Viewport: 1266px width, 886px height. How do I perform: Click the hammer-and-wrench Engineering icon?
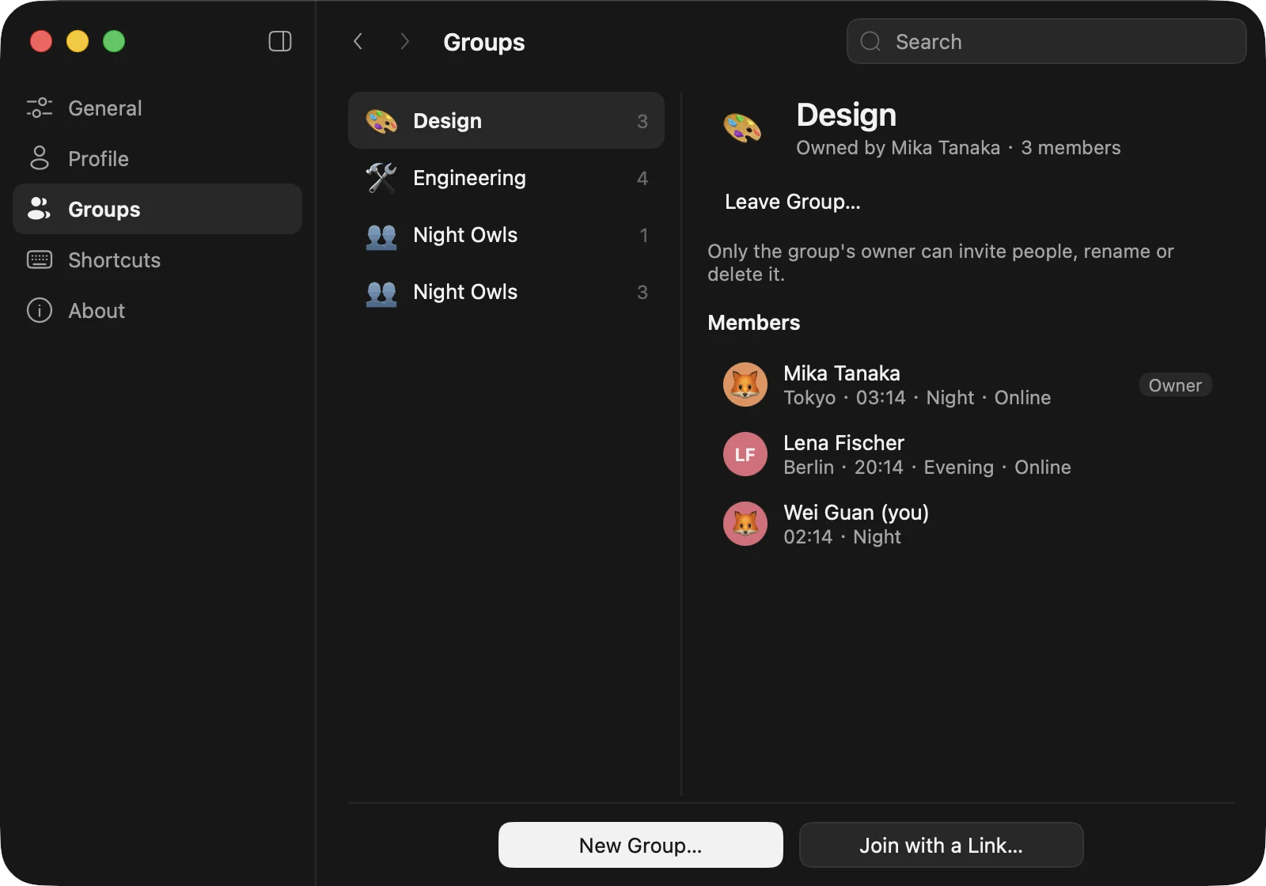(381, 178)
